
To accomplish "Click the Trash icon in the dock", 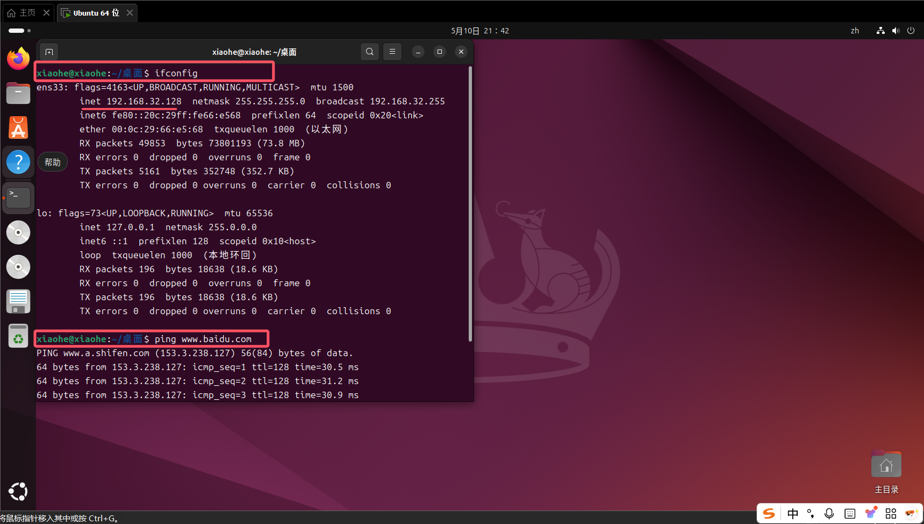I will [18, 335].
